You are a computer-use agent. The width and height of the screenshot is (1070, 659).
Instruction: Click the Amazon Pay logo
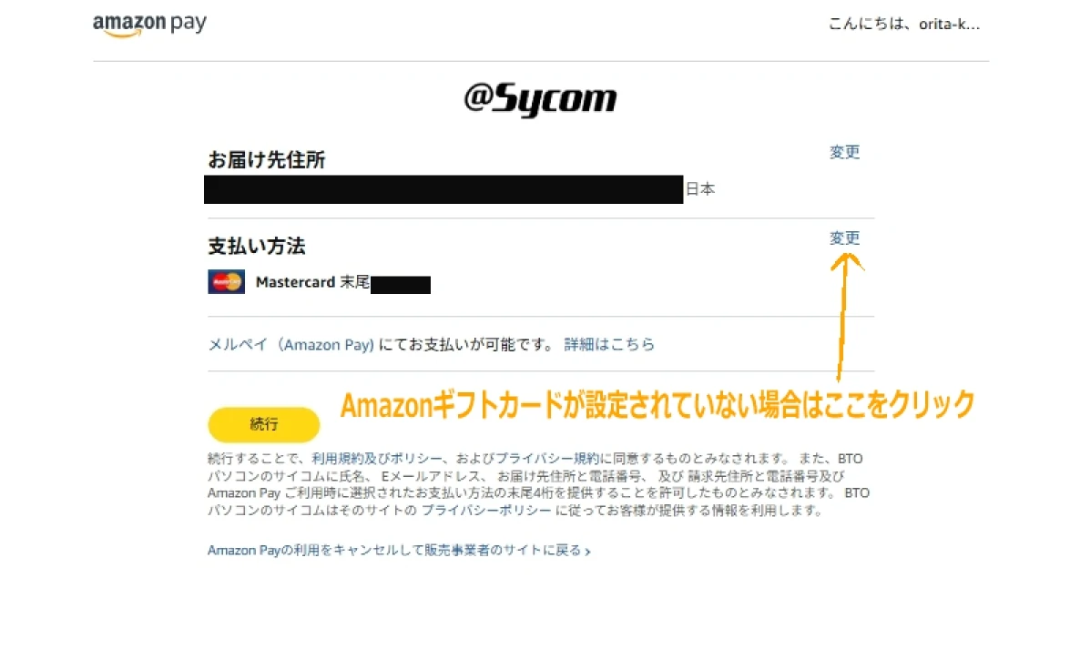tap(149, 25)
